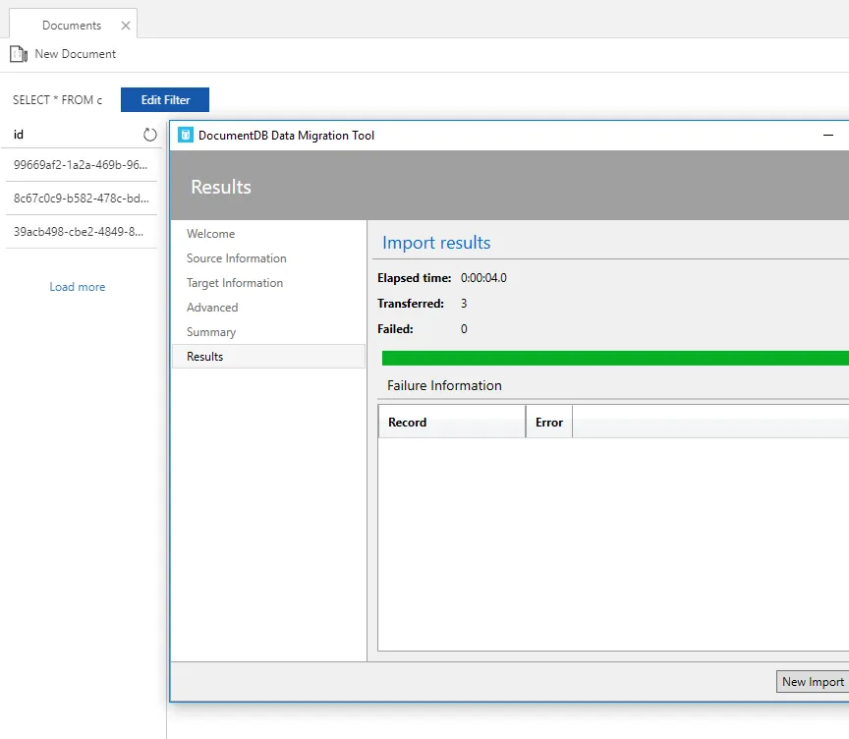Open the Target Information step
The height and width of the screenshot is (739, 849).
pos(235,283)
